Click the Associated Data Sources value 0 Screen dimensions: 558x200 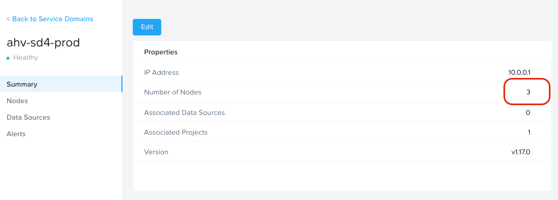528,113
